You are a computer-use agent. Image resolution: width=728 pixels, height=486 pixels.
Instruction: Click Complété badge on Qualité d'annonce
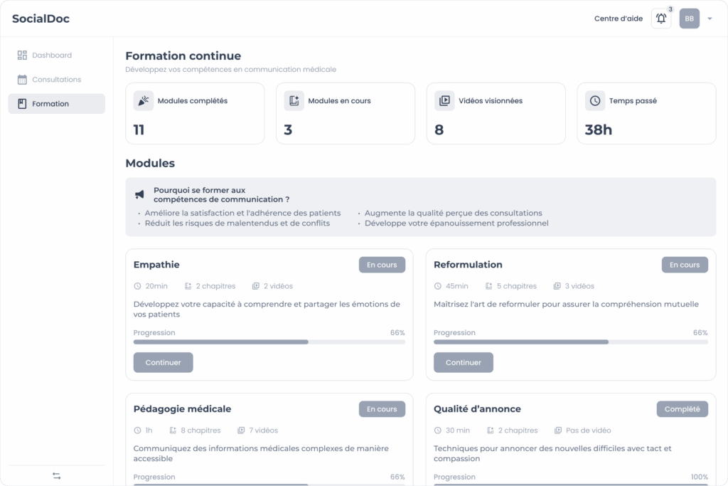tap(682, 409)
